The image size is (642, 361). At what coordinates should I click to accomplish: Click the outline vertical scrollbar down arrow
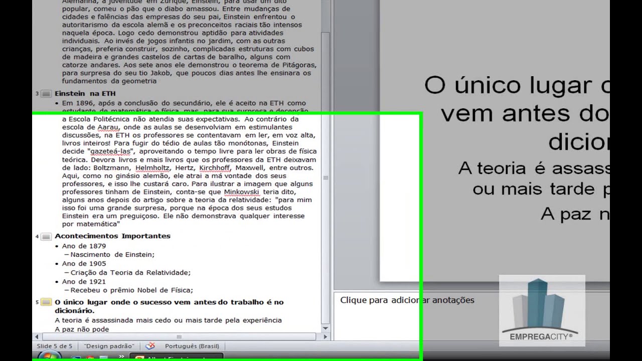[325, 328]
